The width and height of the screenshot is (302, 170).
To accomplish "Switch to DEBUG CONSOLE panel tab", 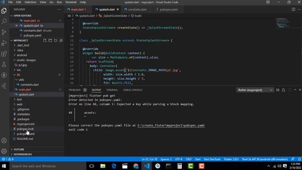I will click(x=133, y=90).
